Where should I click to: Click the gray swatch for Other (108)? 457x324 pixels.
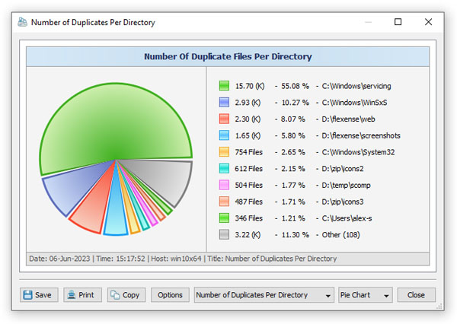(x=224, y=234)
